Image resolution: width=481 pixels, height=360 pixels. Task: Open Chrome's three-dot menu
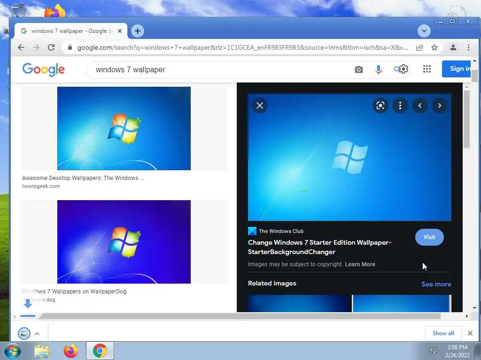click(x=468, y=47)
